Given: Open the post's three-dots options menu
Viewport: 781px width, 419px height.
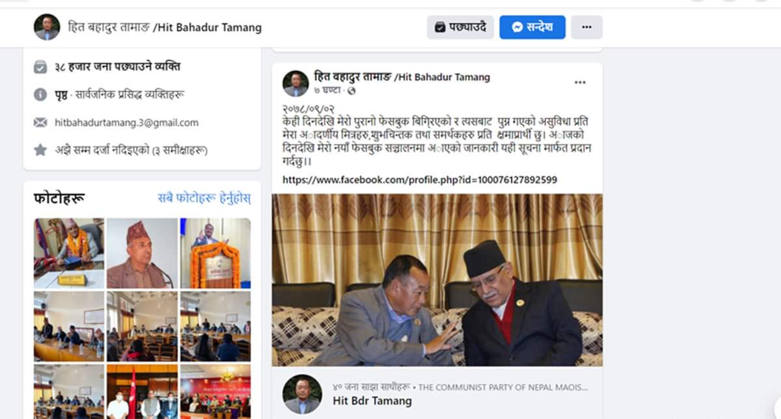Looking at the screenshot, I should pos(580,83).
